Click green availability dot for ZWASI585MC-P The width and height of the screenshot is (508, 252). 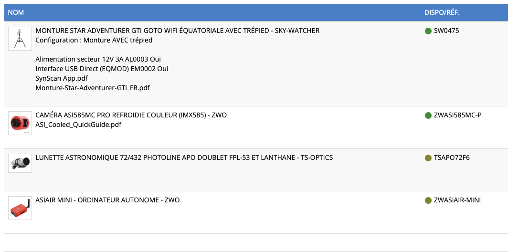[x=428, y=115]
